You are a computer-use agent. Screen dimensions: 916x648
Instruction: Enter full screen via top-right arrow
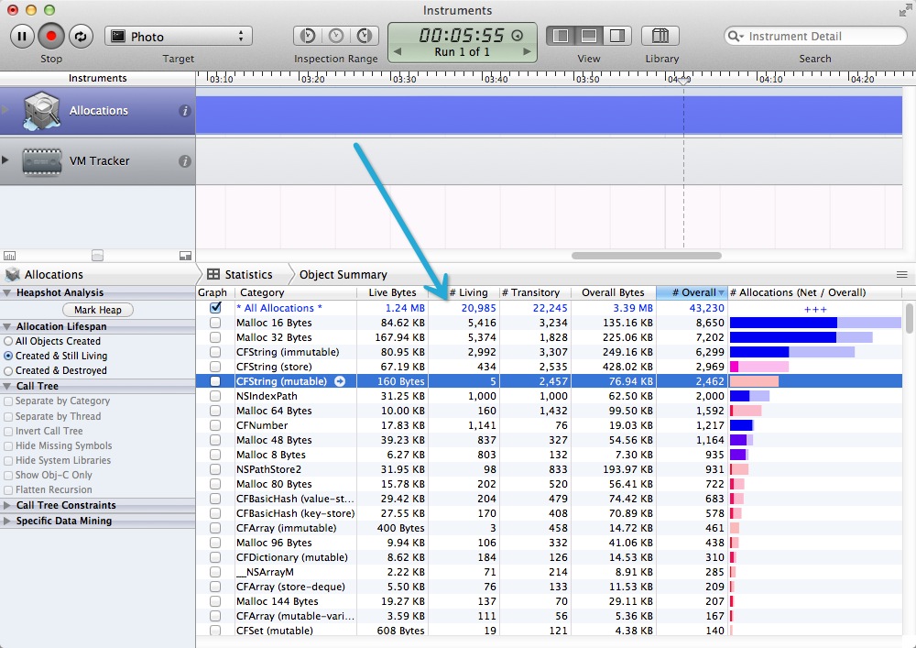coord(906,10)
